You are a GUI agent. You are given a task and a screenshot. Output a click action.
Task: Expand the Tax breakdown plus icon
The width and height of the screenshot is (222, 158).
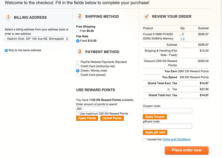pos(168,89)
